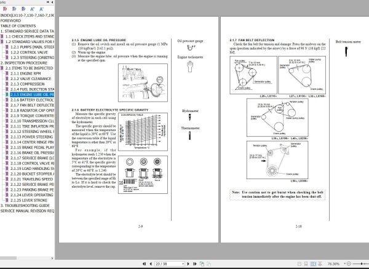Image resolution: width=369 pixels, height=269 pixels.
Task: Click the panel pin/expand icon next to the collapse arrow
Action: pos(48,2)
